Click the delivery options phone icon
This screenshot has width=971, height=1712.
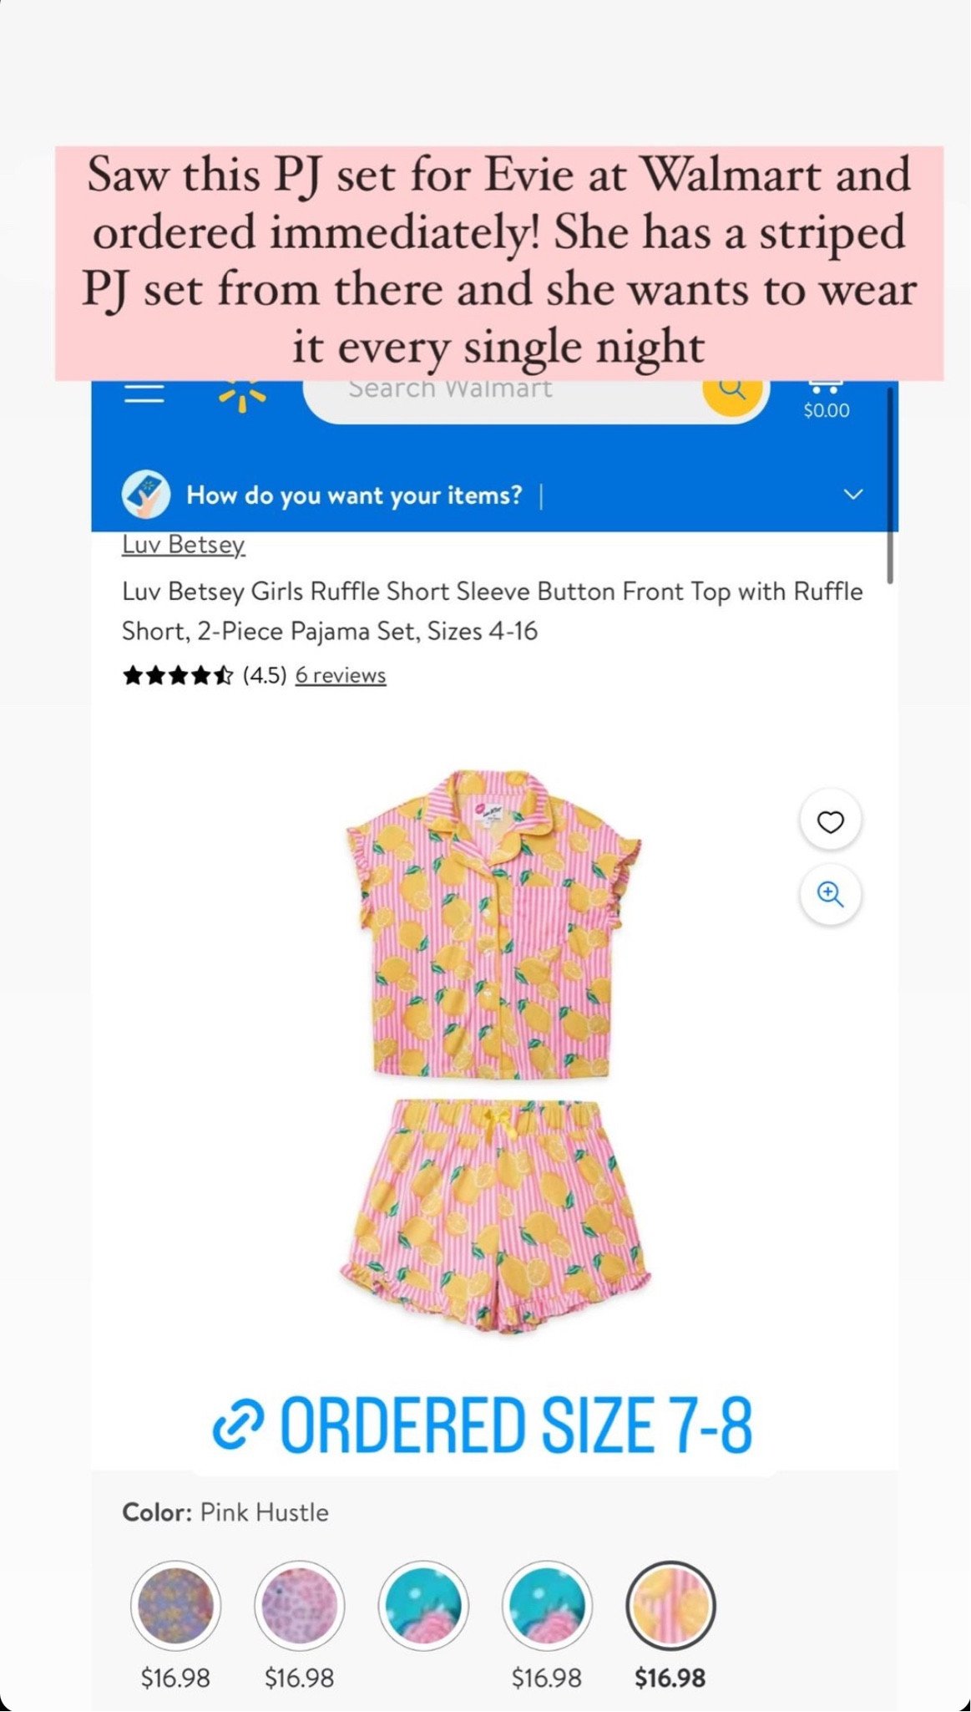click(x=146, y=495)
